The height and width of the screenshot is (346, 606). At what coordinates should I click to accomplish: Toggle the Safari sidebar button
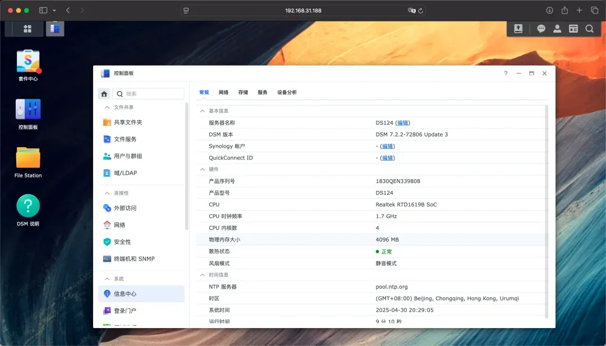pyautogui.click(x=43, y=11)
